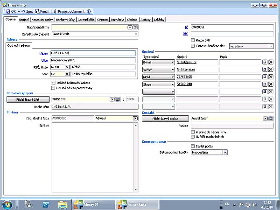
Task: Click the Ulice link
Action: 44,60
